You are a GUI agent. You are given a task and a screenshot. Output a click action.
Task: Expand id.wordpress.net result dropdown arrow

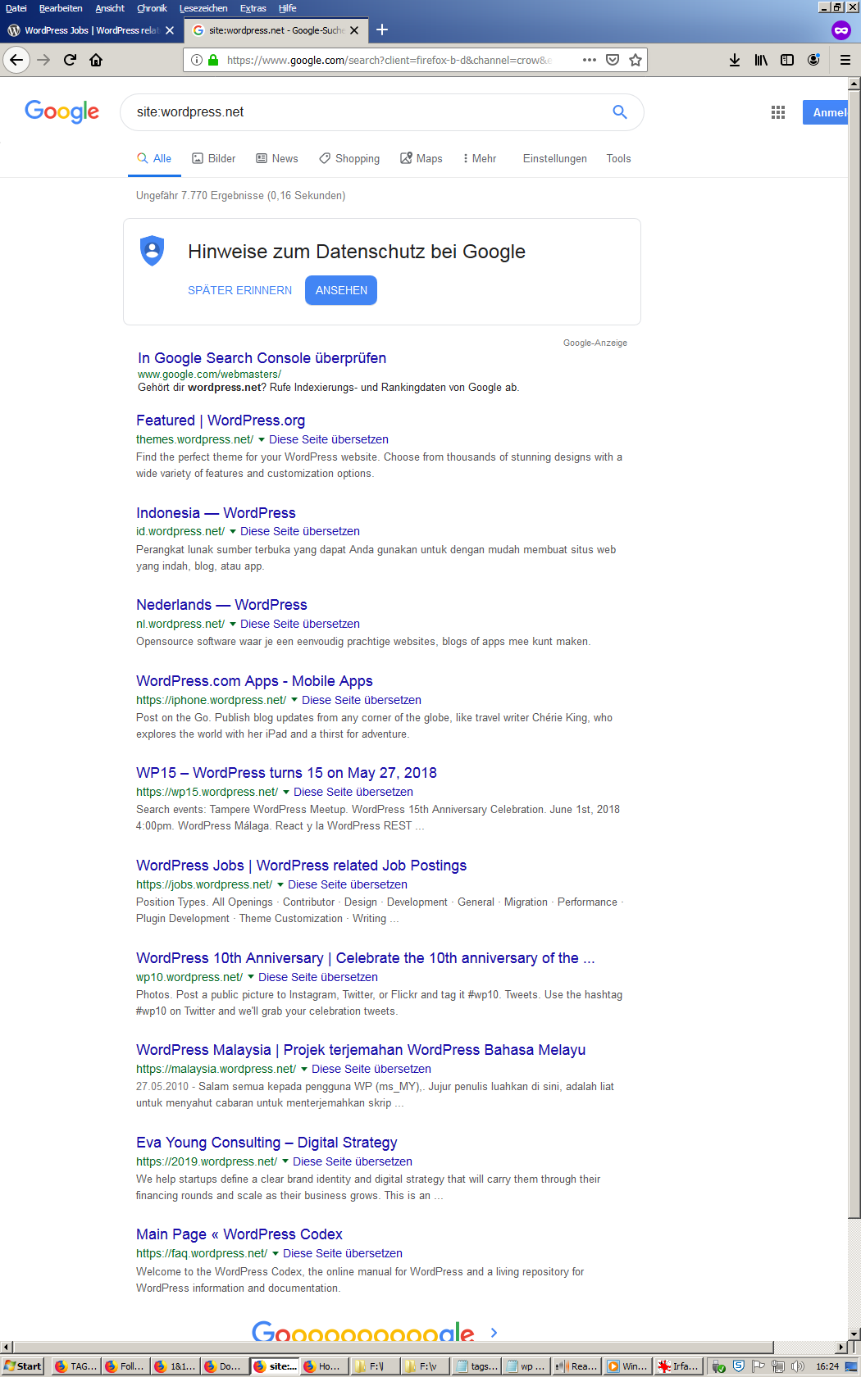pyautogui.click(x=233, y=532)
